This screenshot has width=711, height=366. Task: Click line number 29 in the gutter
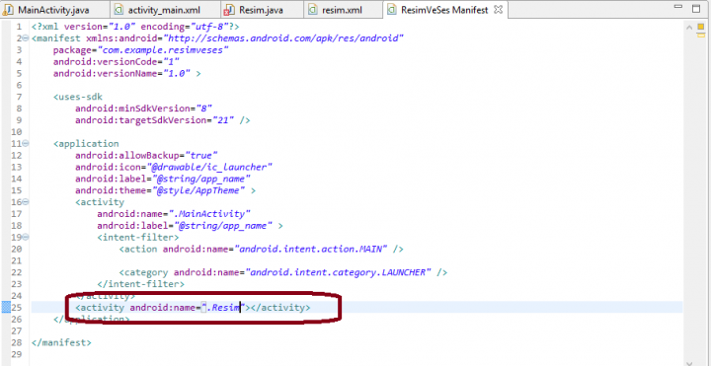pyautogui.click(x=16, y=355)
